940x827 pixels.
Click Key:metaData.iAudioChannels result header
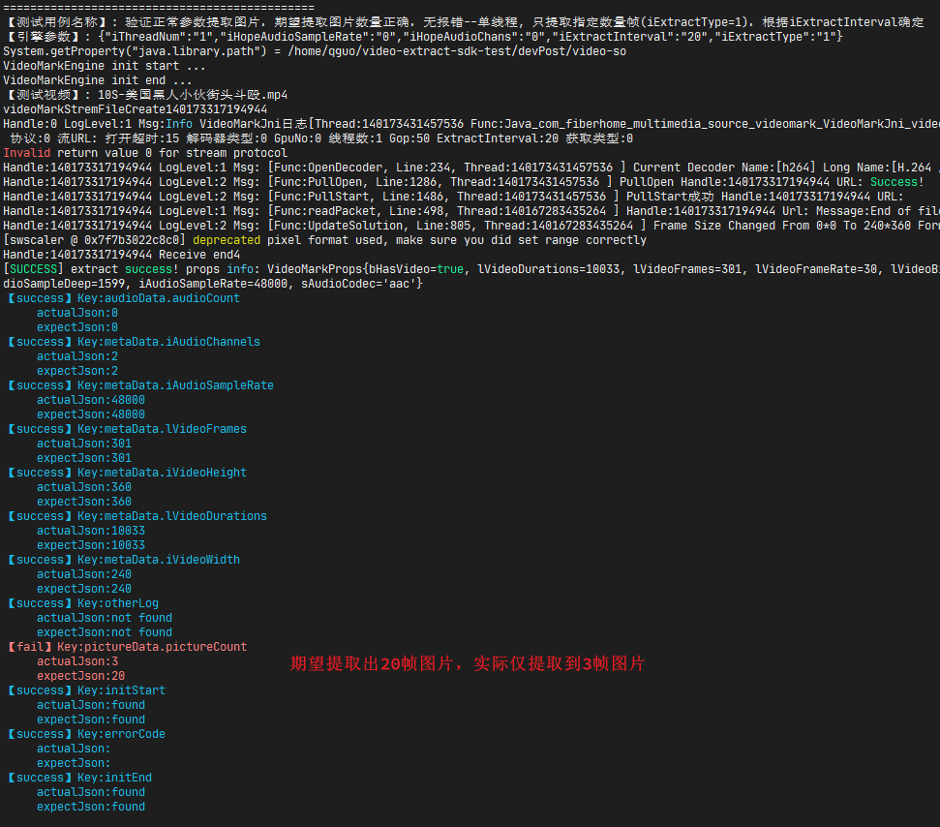pyautogui.click(x=135, y=342)
